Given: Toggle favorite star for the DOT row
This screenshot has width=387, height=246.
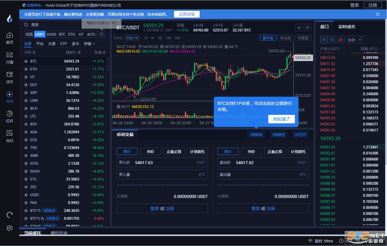Looking at the screenshot, I should [x=26, y=85].
